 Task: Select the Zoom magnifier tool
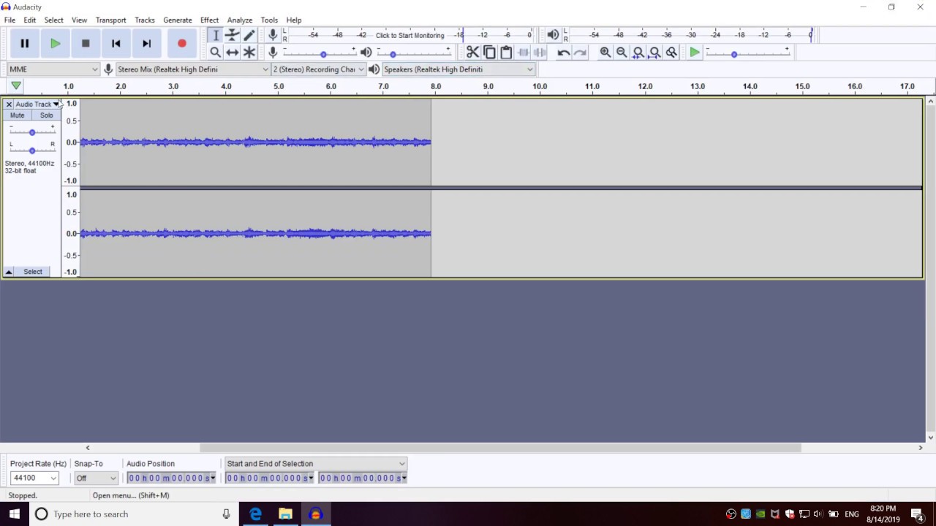[x=216, y=52]
